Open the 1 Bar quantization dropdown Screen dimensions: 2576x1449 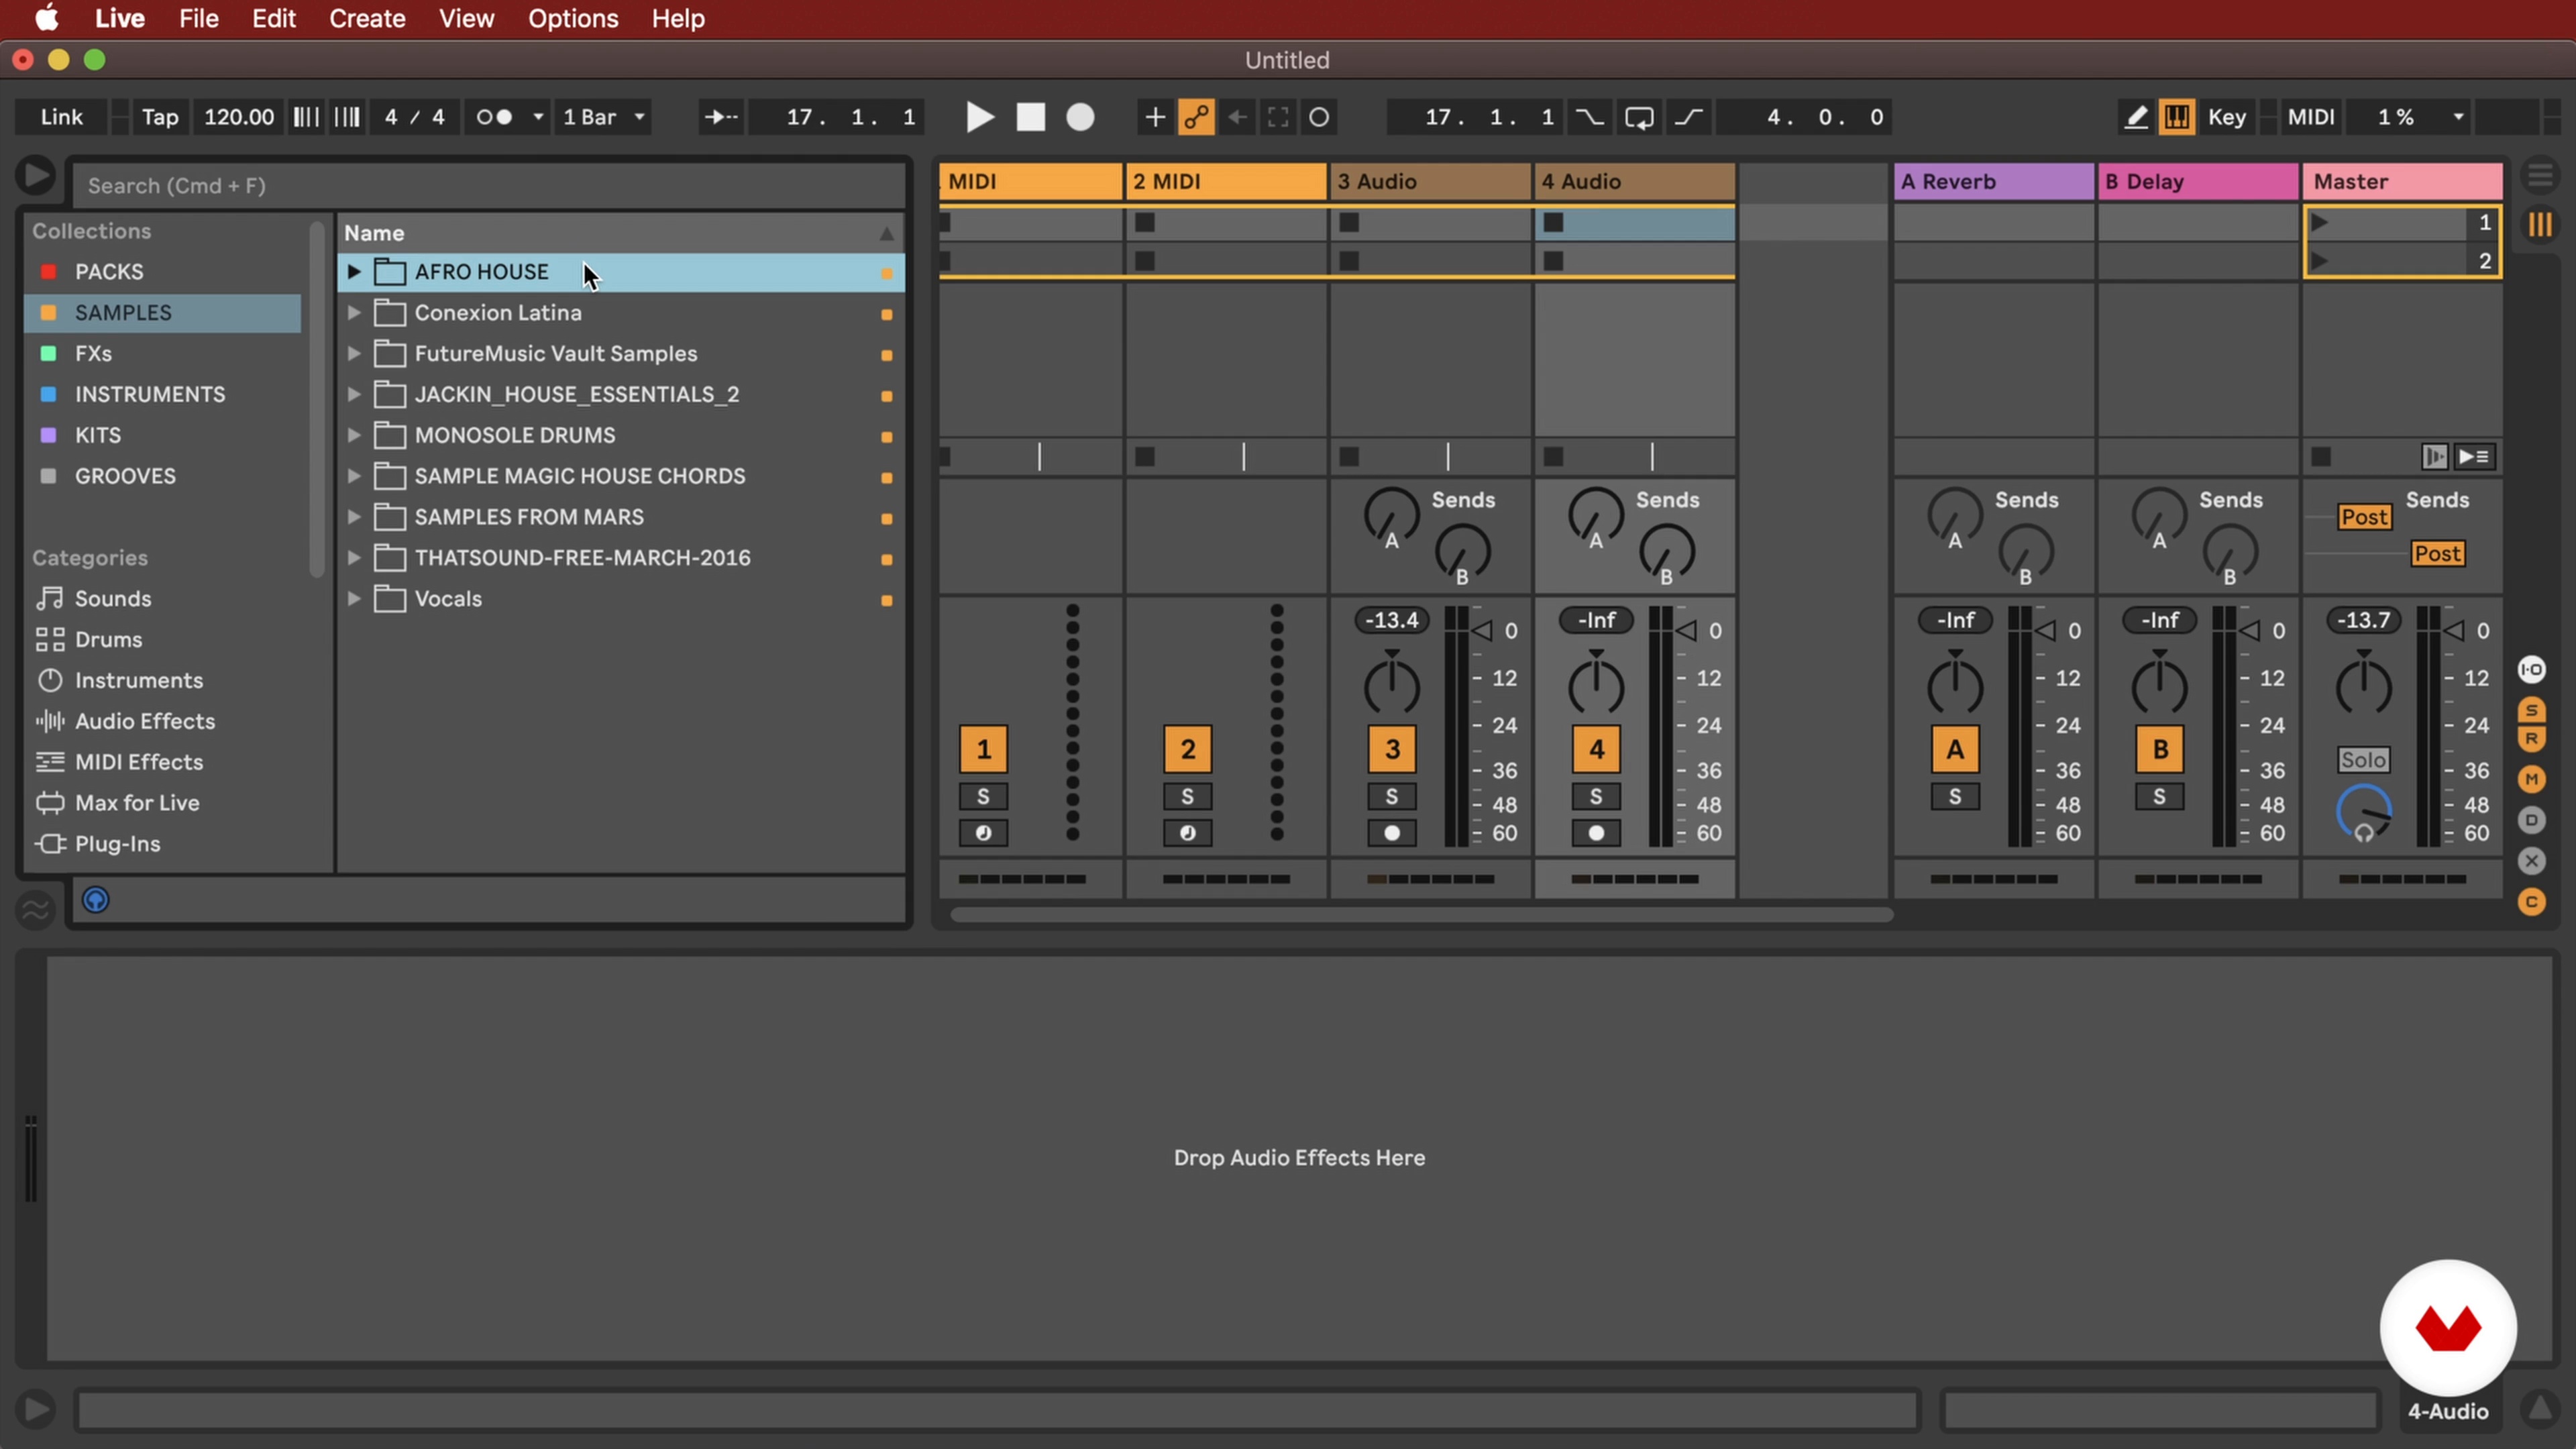click(x=603, y=117)
